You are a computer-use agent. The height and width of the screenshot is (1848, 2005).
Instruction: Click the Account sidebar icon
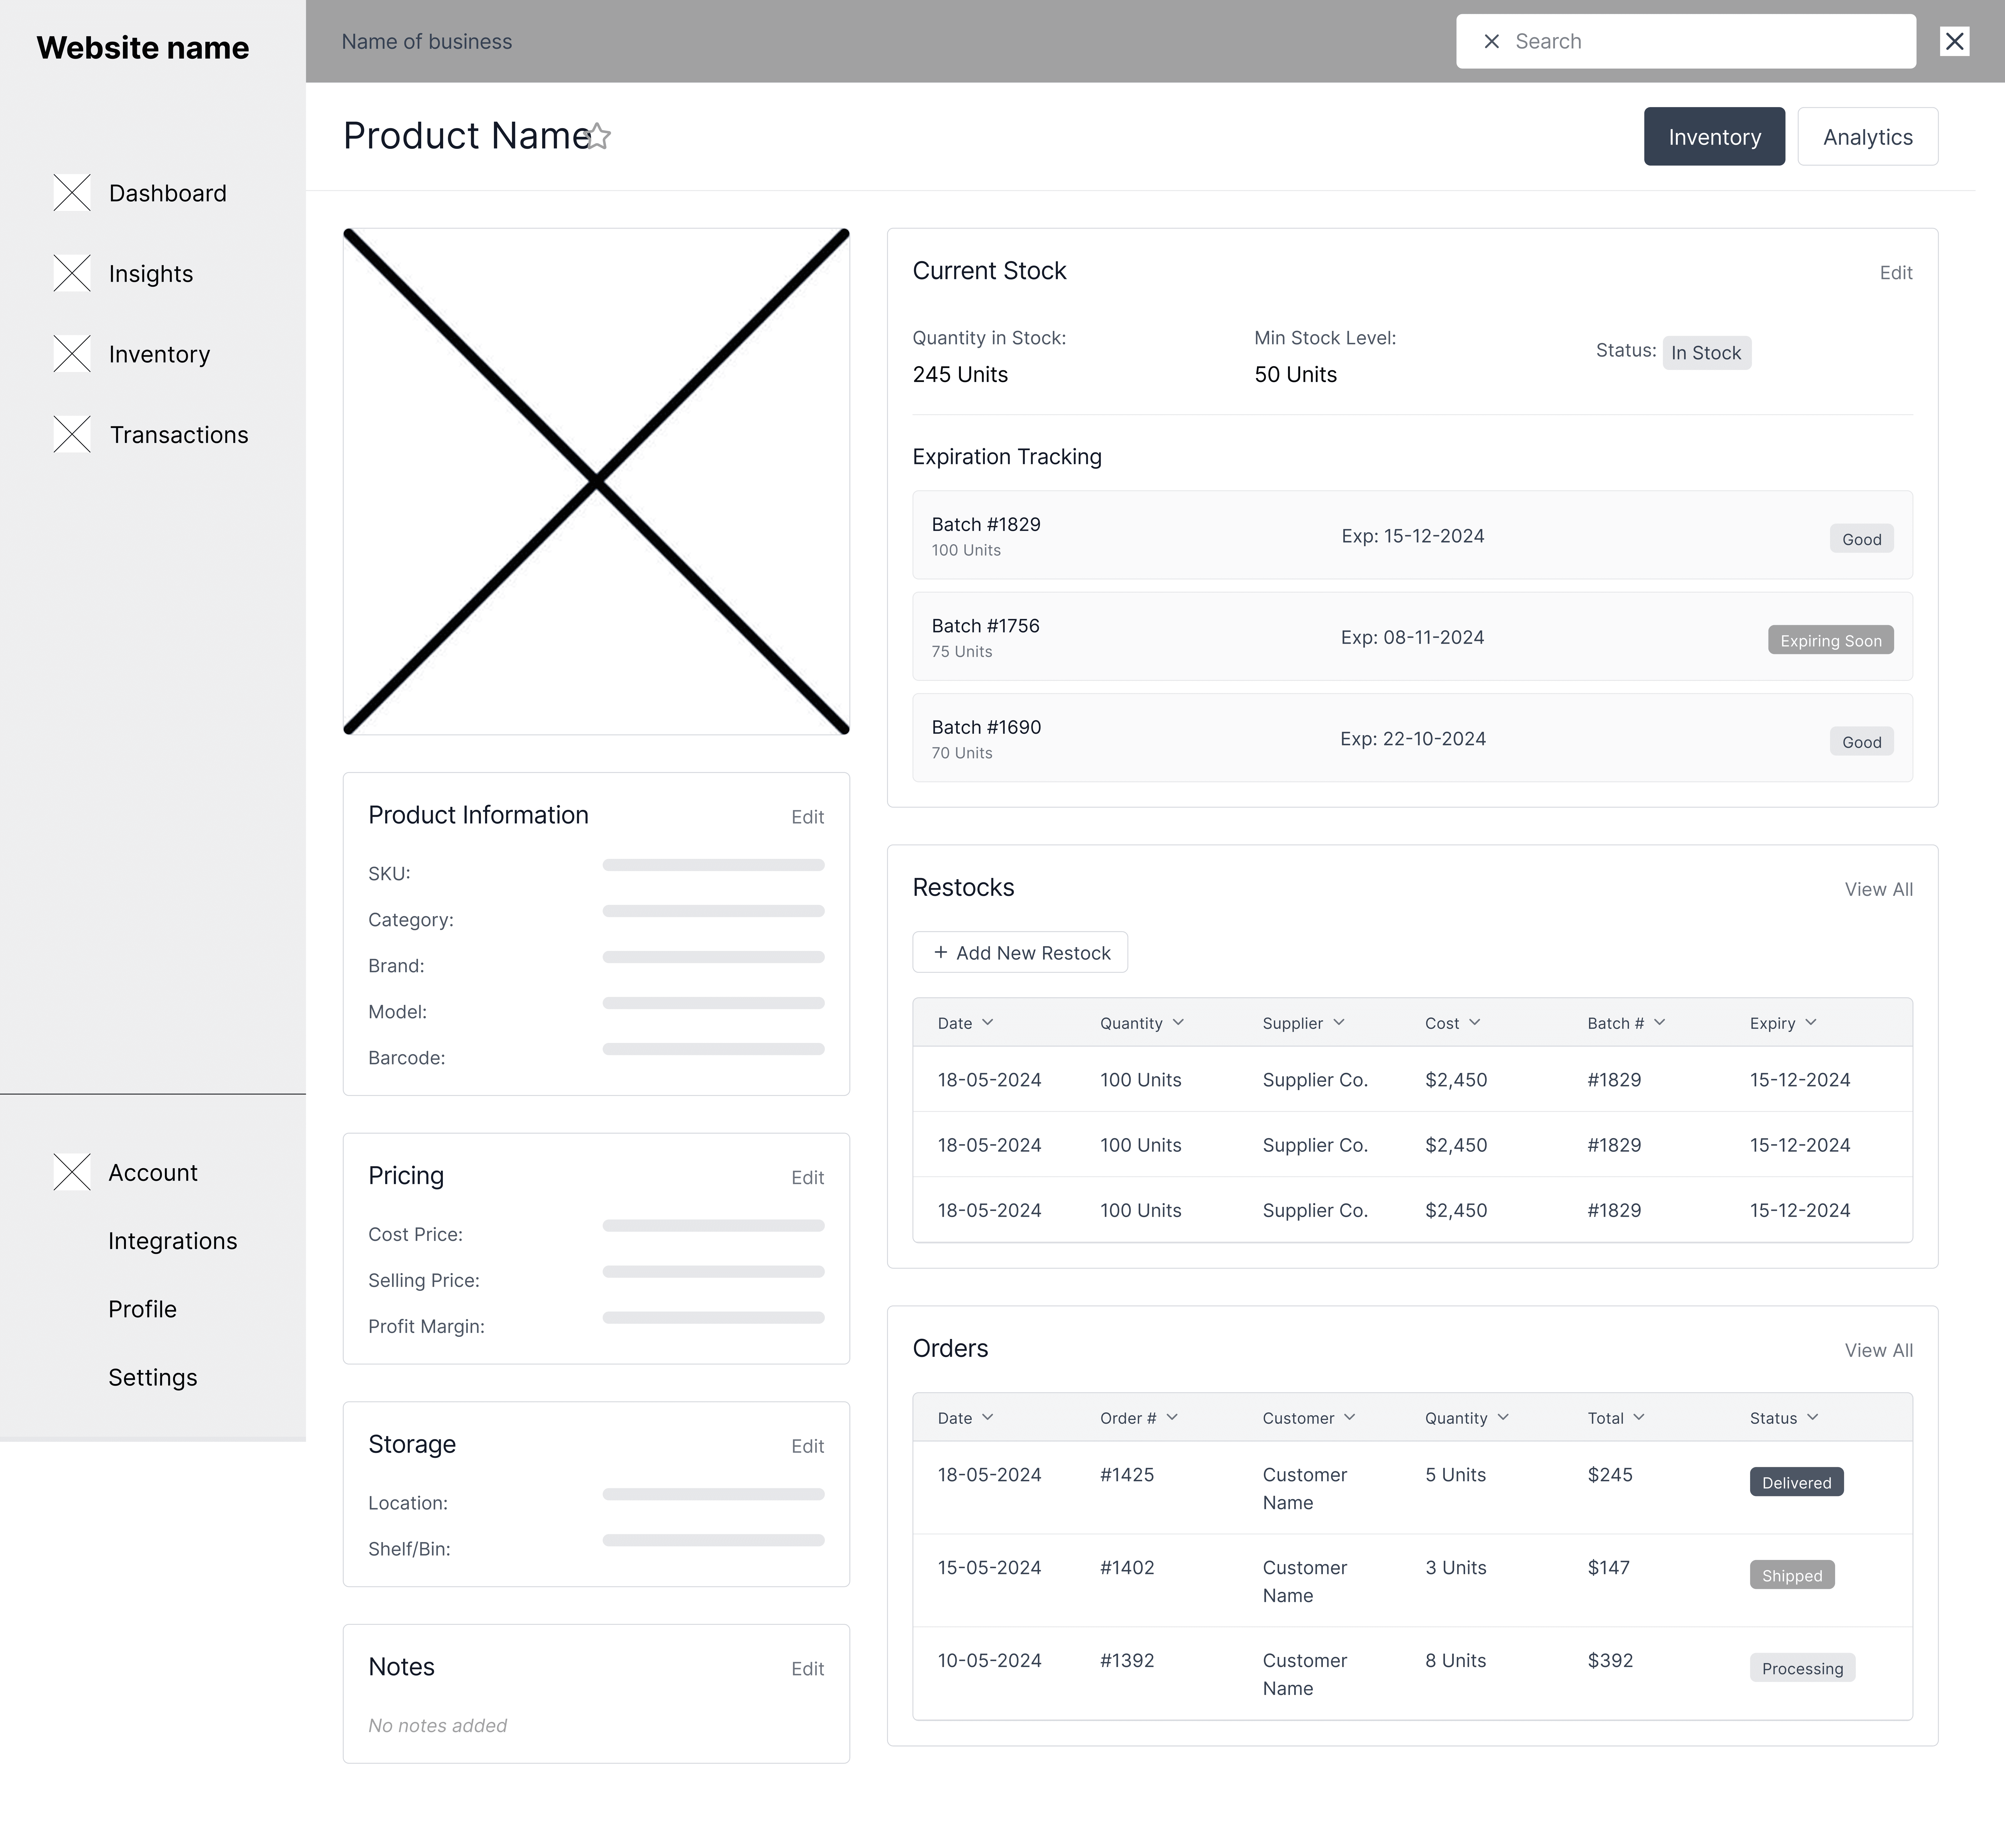tap(72, 1172)
